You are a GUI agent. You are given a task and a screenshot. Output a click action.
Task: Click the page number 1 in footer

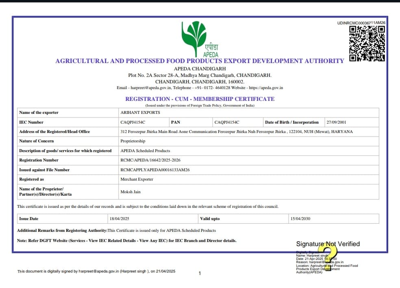click(x=200, y=273)
